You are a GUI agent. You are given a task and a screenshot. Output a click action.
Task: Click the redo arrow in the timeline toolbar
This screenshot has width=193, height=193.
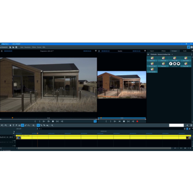6,125
